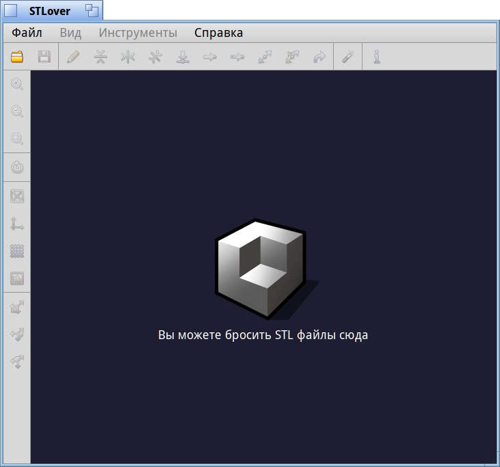500x467 pixels.
Task: Click the floppy disk Save icon
Action: pos(44,57)
